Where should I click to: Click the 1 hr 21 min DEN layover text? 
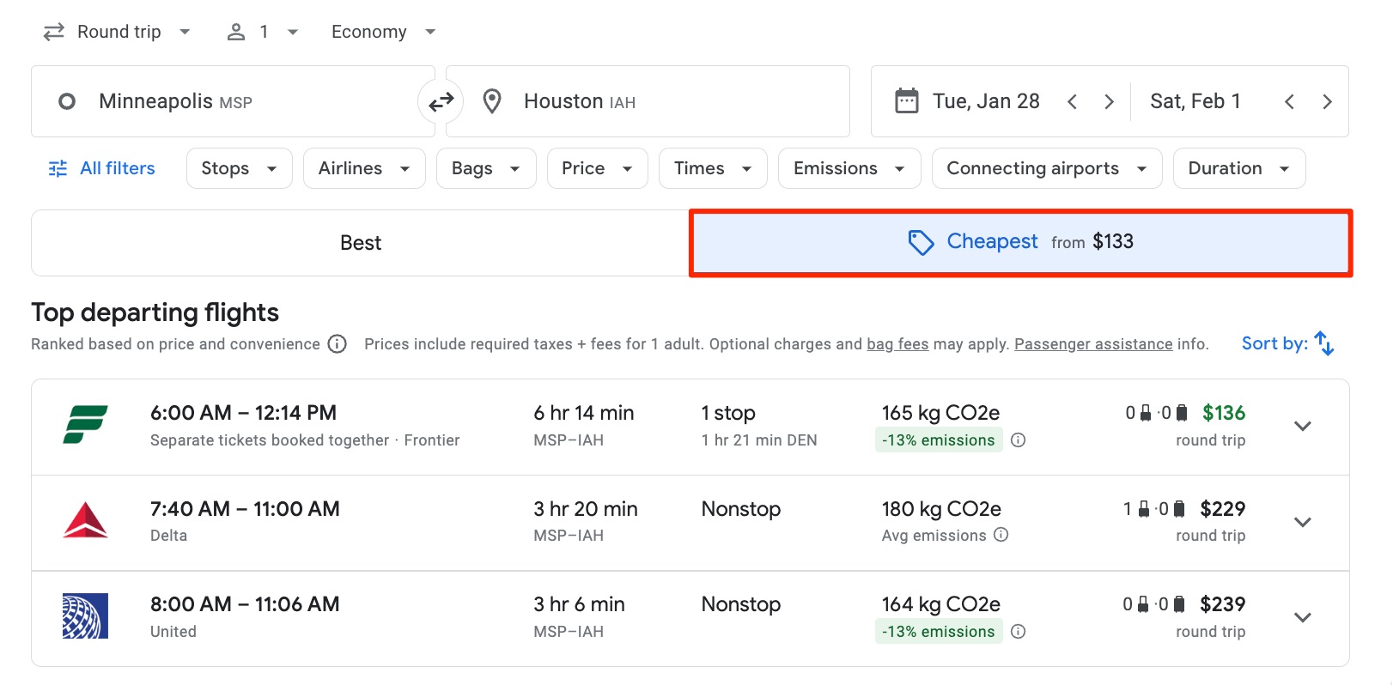(759, 440)
